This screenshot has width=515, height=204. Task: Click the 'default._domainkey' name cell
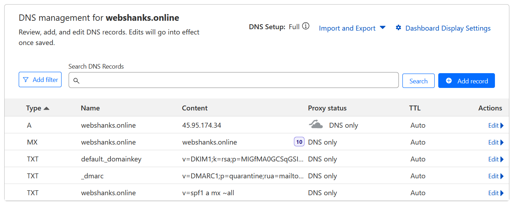tap(111, 159)
